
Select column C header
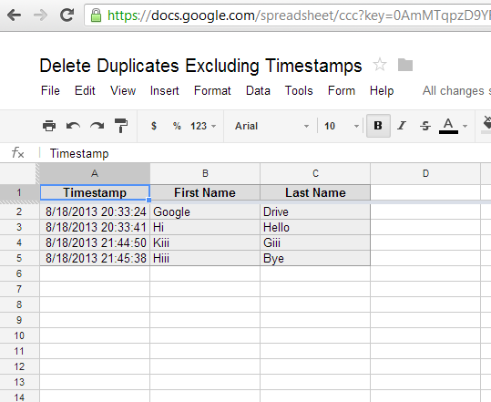315,173
